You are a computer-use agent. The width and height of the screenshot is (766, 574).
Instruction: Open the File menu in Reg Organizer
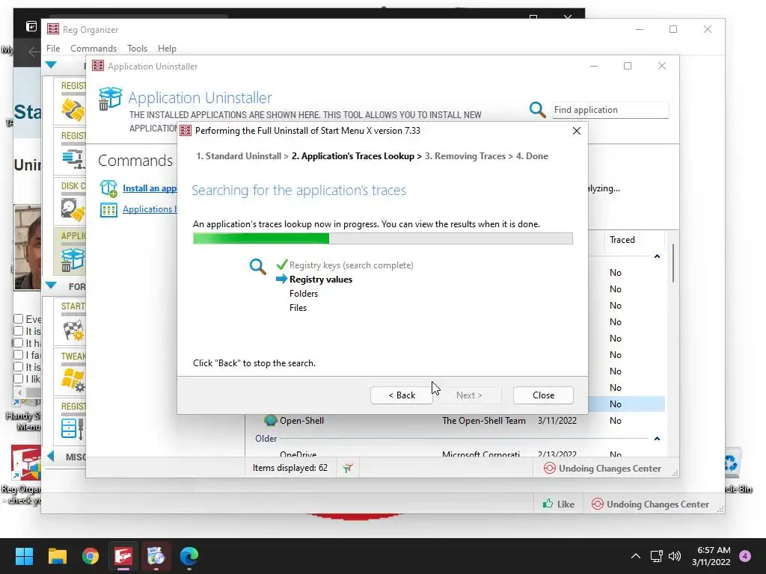(x=53, y=49)
